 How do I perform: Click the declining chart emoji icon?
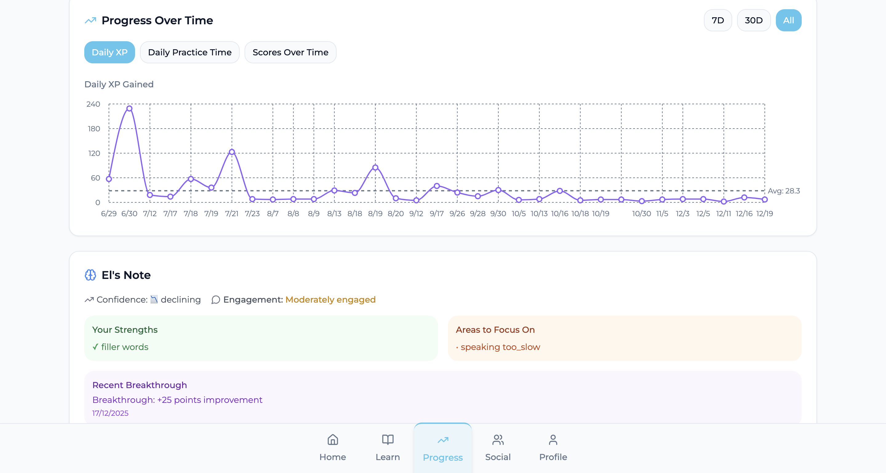154,300
